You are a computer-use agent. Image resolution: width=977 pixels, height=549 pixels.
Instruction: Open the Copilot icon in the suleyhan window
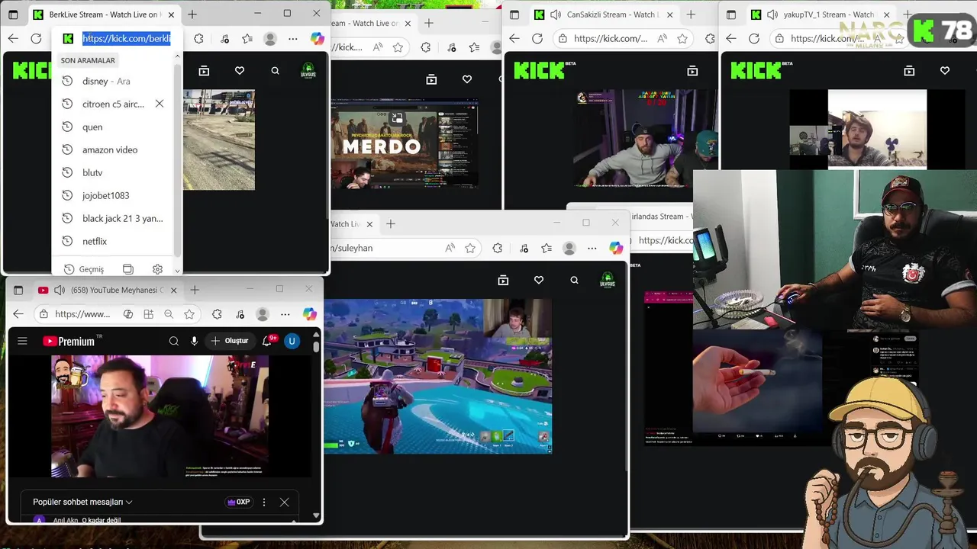point(616,248)
